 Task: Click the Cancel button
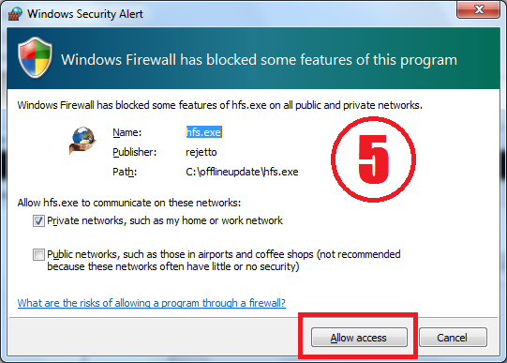coord(453,338)
